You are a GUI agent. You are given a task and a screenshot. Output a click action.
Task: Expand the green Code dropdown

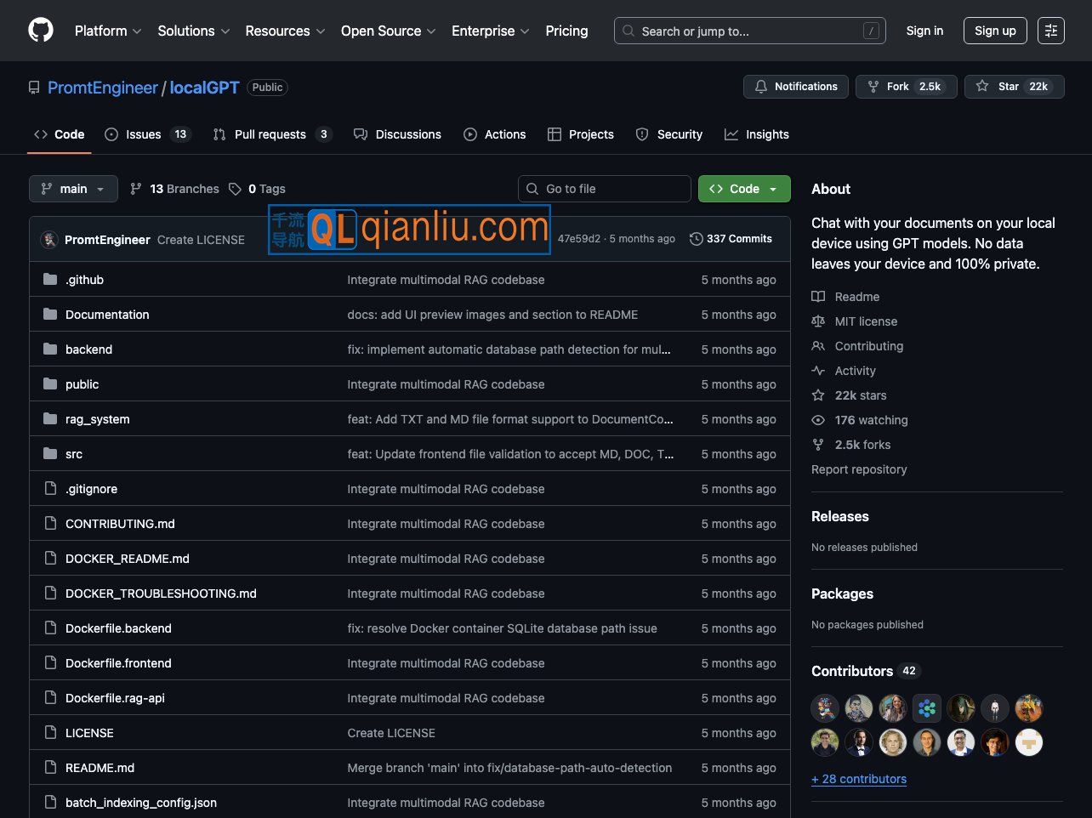(x=744, y=189)
